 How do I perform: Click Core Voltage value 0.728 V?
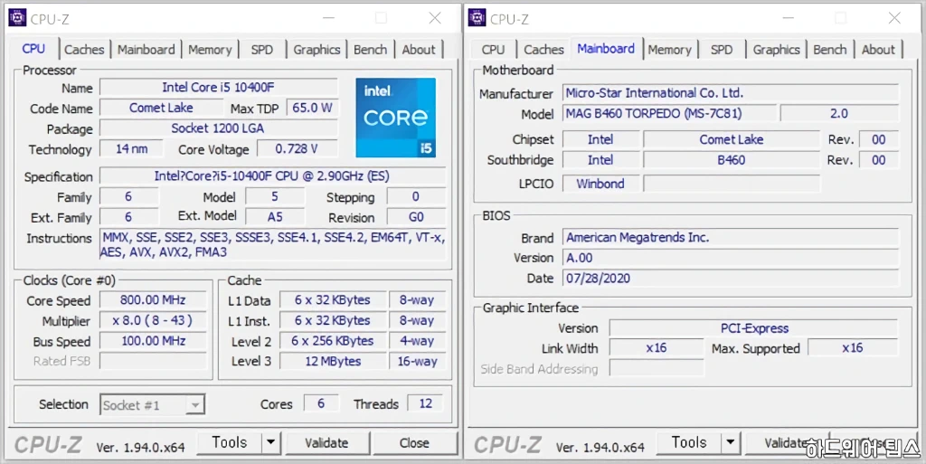click(297, 148)
